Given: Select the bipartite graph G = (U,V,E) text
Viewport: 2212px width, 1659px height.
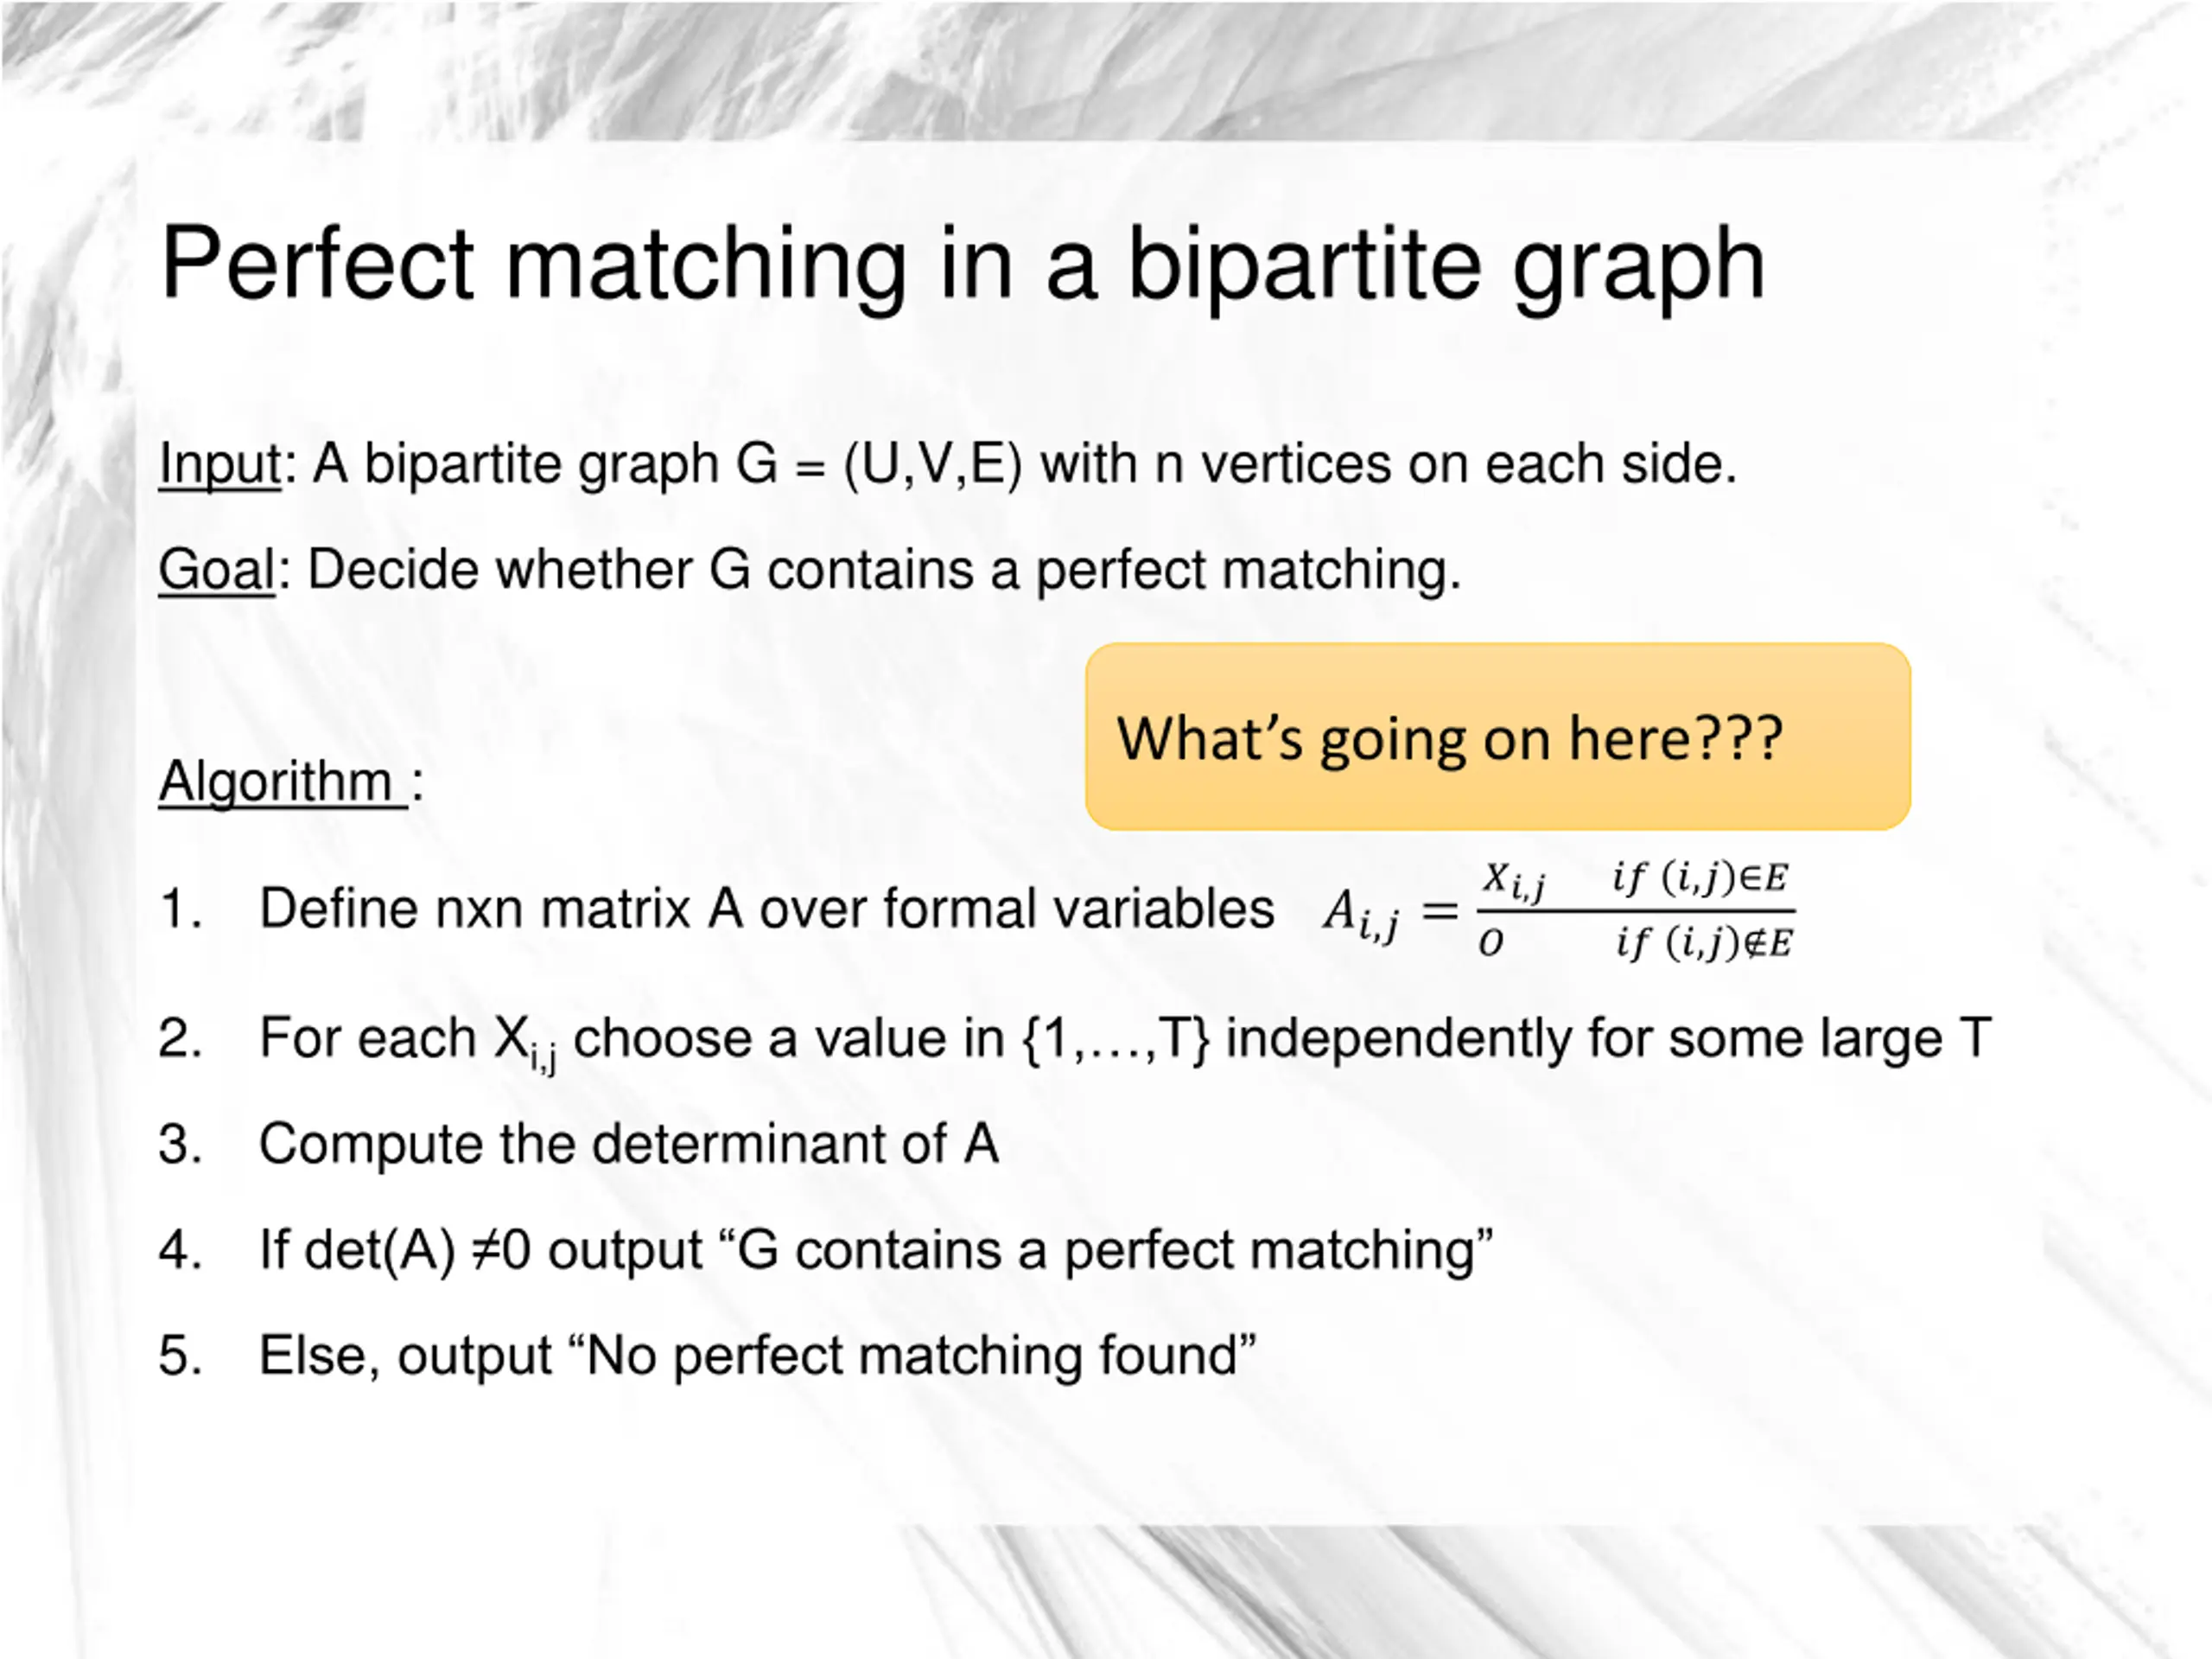Looking at the screenshot, I should [880, 465].
